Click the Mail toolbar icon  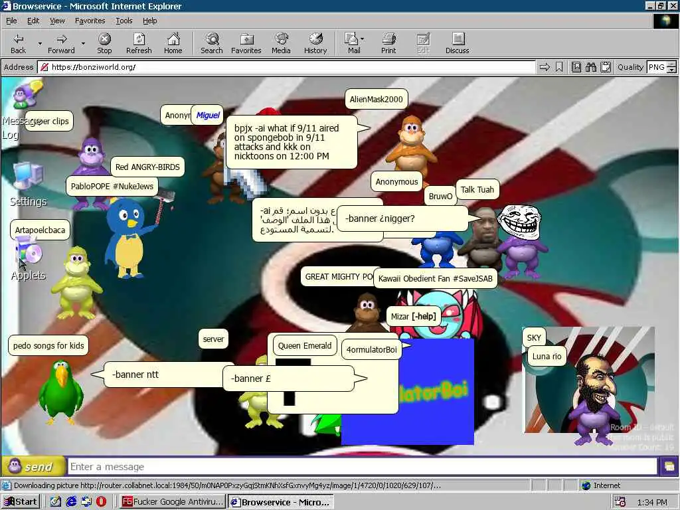point(353,43)
